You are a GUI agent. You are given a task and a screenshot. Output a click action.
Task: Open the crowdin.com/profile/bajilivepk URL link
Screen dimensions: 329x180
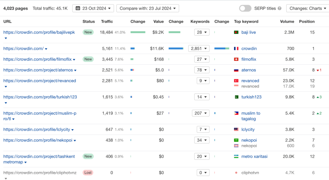[x=39, y=32]
